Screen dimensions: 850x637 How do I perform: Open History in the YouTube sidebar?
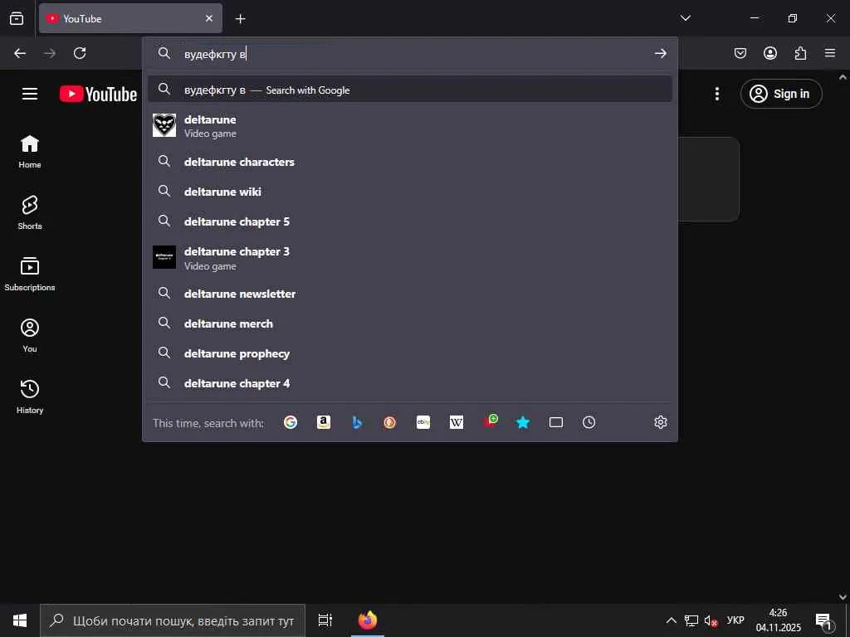click(30, 397)
